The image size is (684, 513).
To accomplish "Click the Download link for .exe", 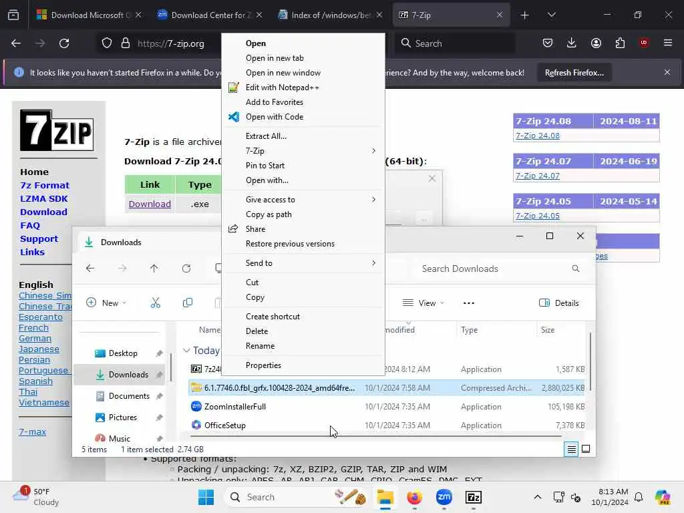I will (x=150, y=204).
